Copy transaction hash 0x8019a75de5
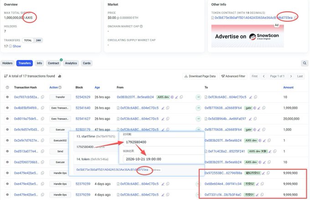The height and width of the screenshot is (200, 310). coord(42,119)
